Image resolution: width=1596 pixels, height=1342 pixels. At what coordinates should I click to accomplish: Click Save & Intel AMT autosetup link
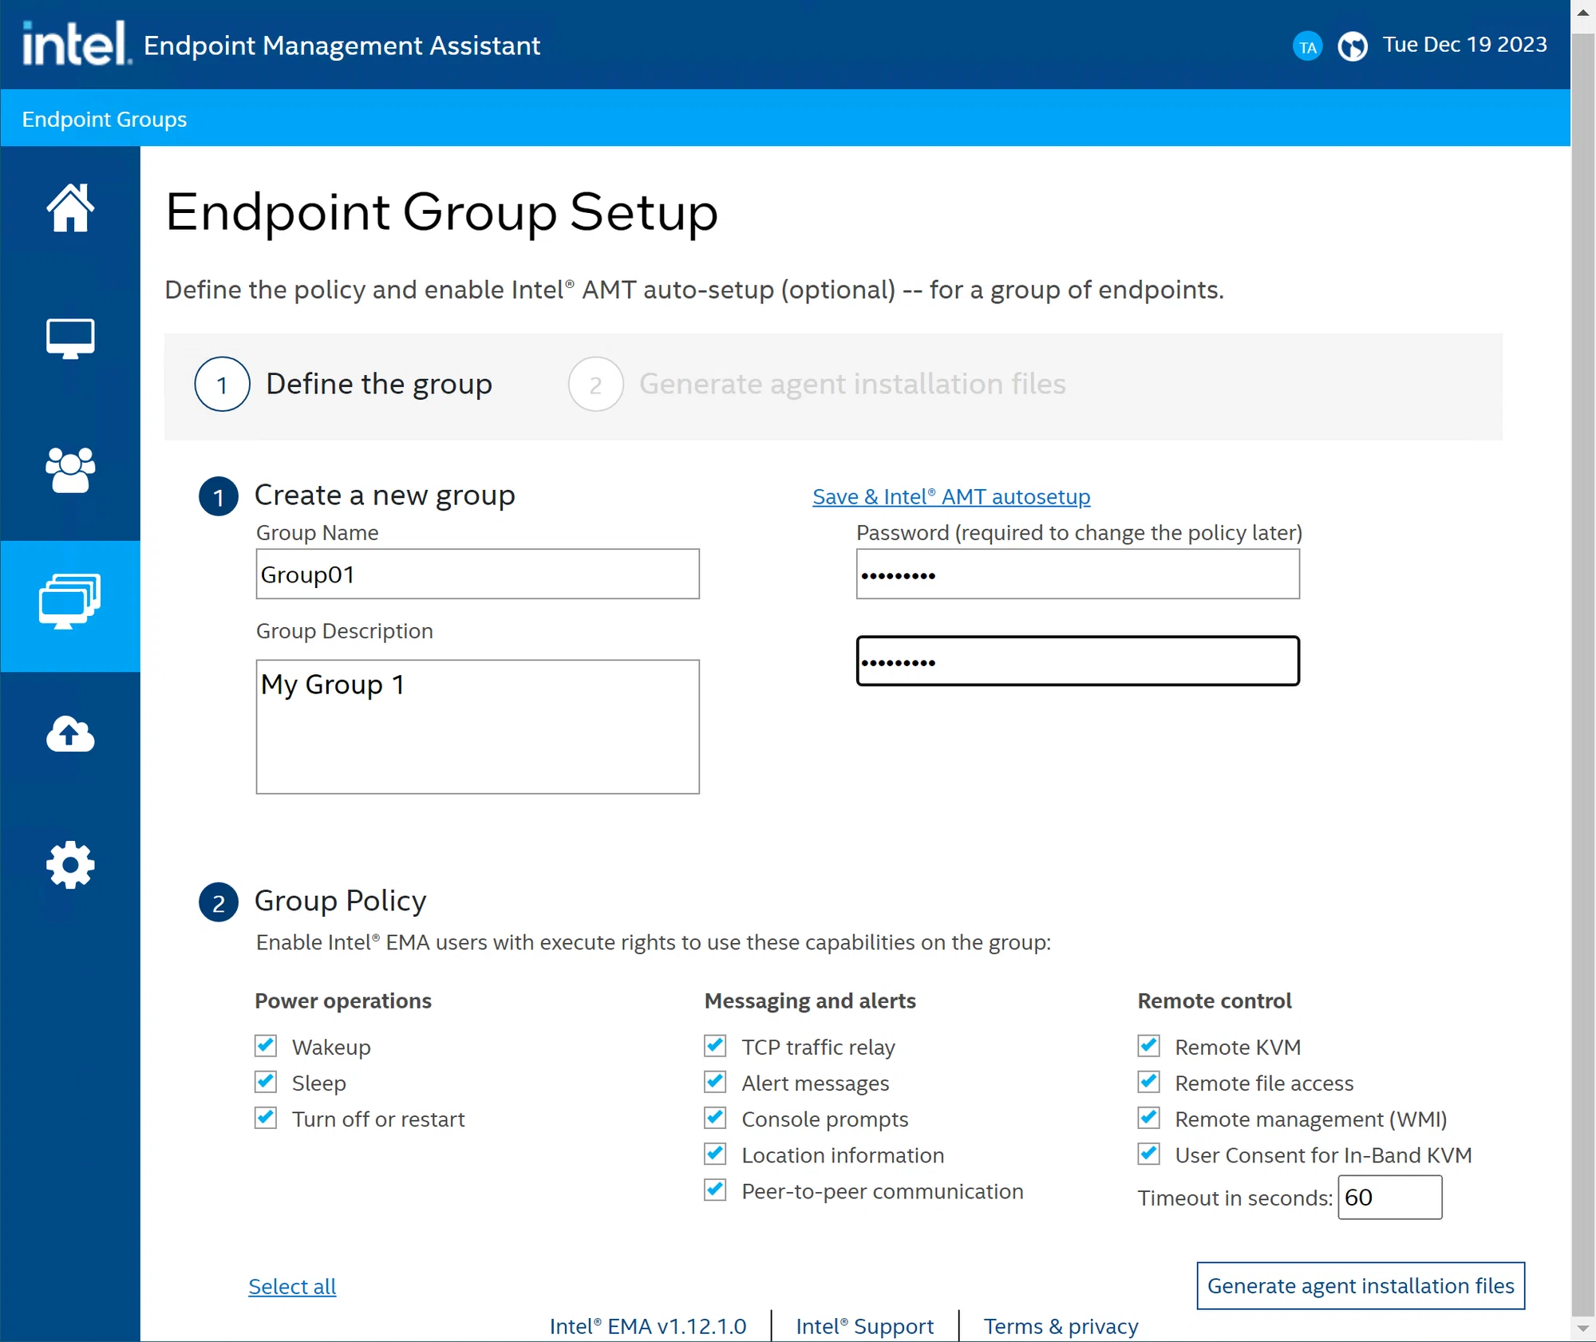pos(951,496)
